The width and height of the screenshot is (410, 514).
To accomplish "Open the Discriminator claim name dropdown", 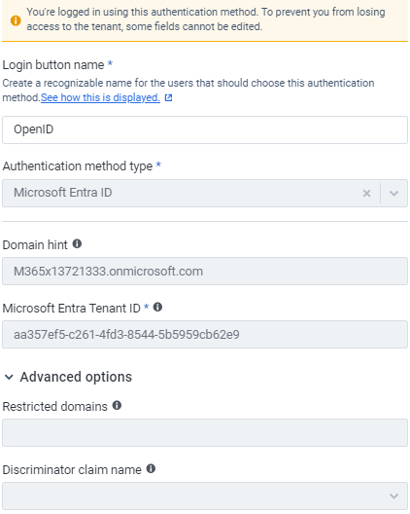I will pos(205,496).
